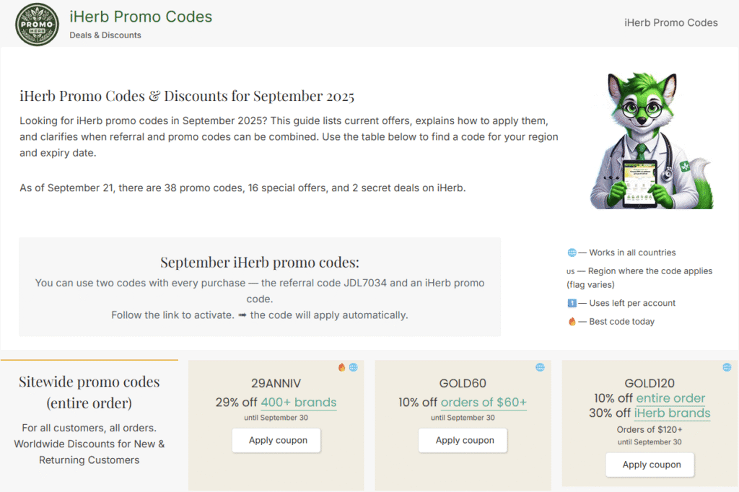Click the GOLD120 coupon code text
Viewport: 739px width, 492px height.
point(650,383)
